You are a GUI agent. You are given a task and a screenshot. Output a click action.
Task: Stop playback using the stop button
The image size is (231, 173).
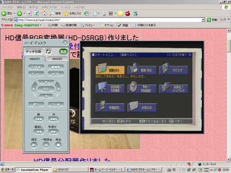tap(58, 145)
